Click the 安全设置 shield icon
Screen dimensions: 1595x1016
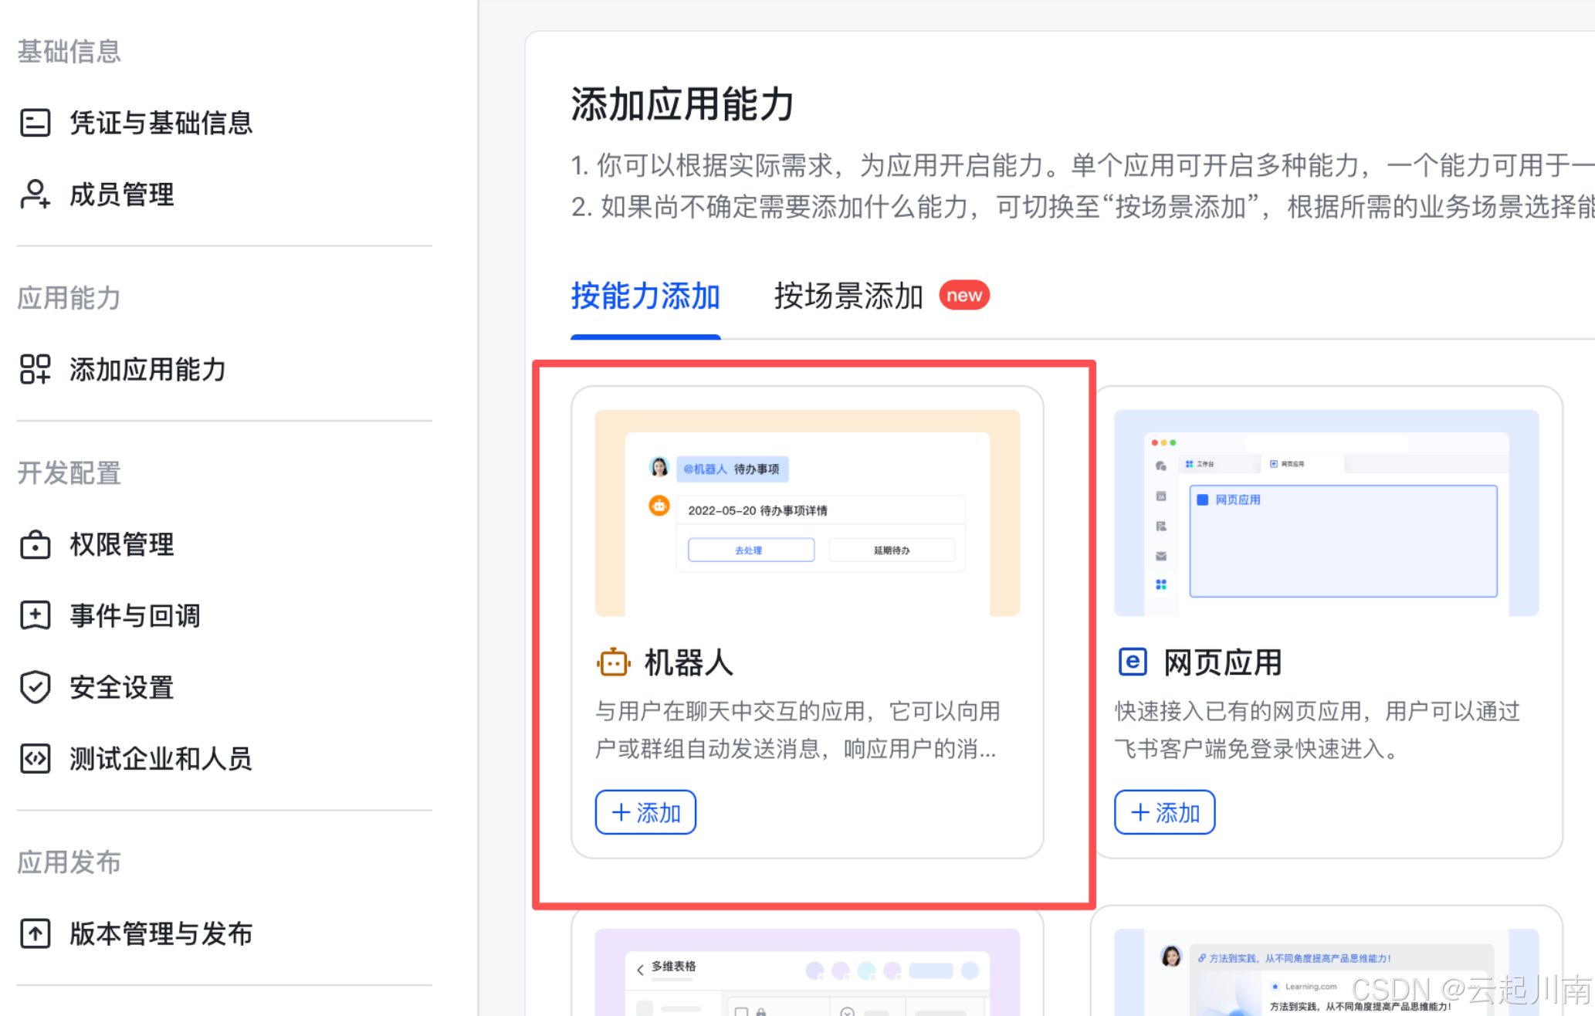coord(35,686)
